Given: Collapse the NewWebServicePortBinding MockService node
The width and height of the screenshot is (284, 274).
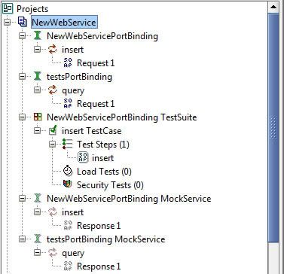Looking at the screenshot, I should tap(23, 199).
